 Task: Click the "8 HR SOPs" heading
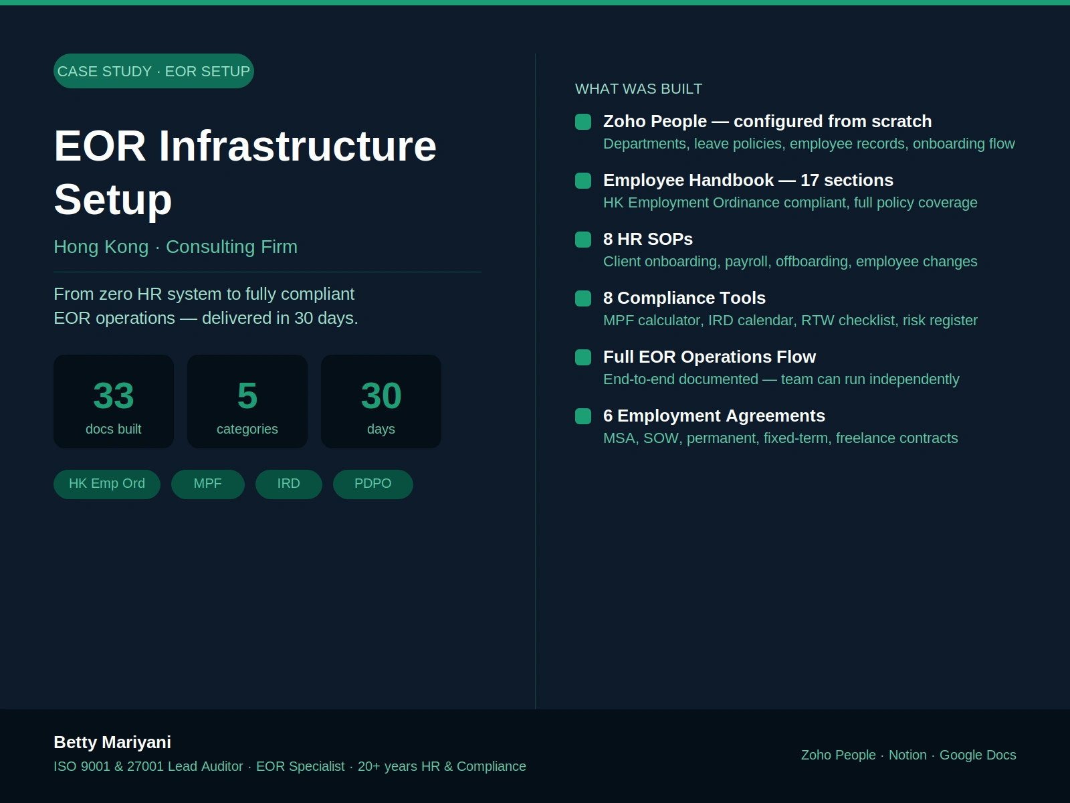pyautogui.click(x=648, y=239)
